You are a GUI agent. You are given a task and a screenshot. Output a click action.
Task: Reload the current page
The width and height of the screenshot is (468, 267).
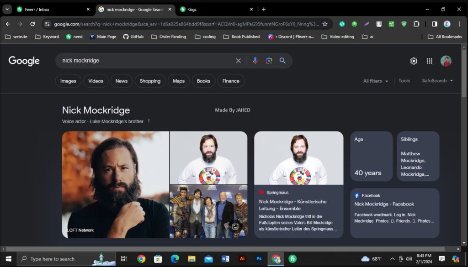(32, 24)
